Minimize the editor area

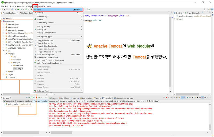(169, 12)
